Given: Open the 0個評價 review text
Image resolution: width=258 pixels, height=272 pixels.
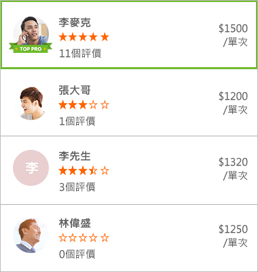Looking at the screenshot, I should (77, 254).
